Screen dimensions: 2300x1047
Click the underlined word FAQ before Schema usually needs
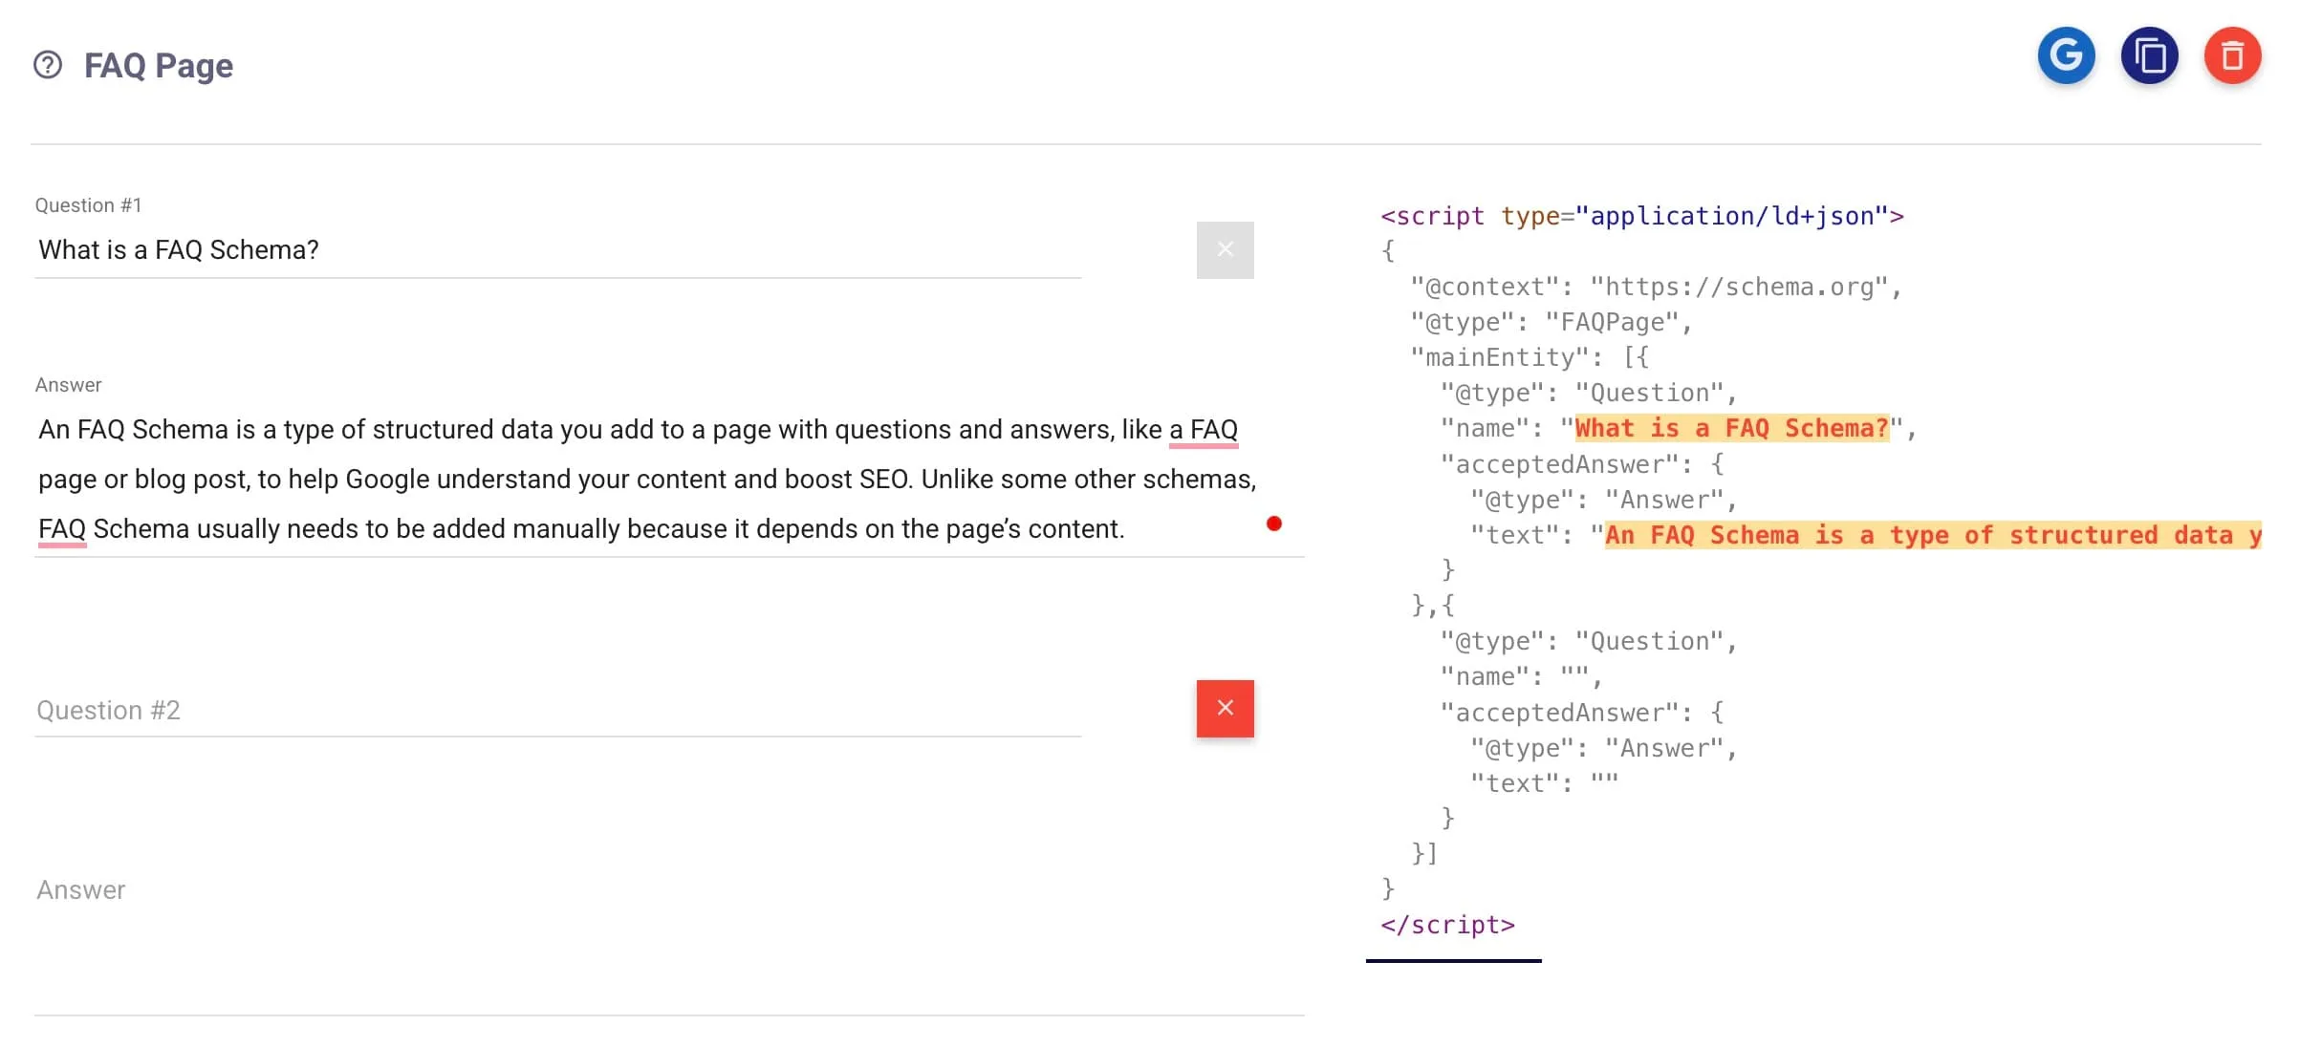coord(62,529)
